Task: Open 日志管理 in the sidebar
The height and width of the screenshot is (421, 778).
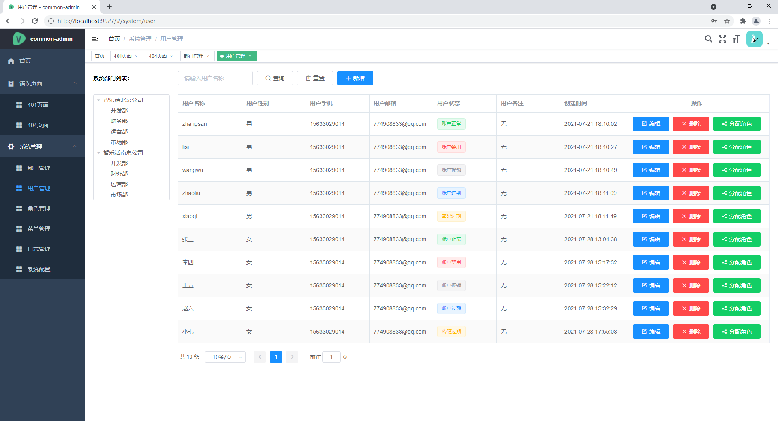Action: (x=43, y=249)
